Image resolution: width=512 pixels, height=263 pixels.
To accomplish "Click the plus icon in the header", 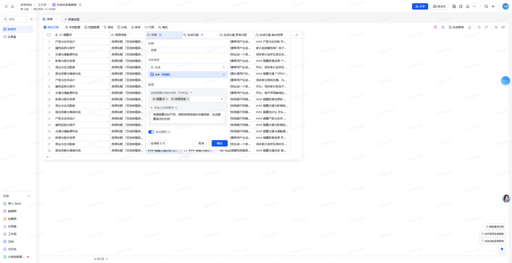I will coord(493,6).
